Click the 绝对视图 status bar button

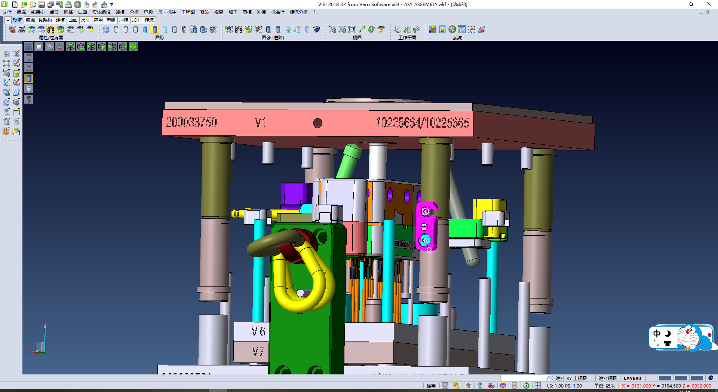(x=607, y=378)
